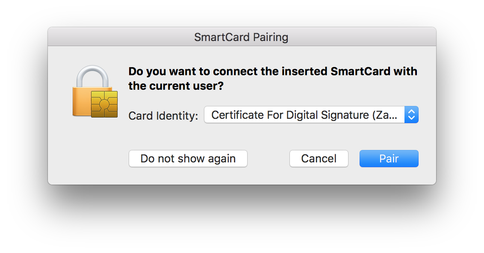This screenshot has width=484, height=253.
Task: Click the blue up-down chevron on the dropdown
Action: pyautogui.click(x=411, y=115)
